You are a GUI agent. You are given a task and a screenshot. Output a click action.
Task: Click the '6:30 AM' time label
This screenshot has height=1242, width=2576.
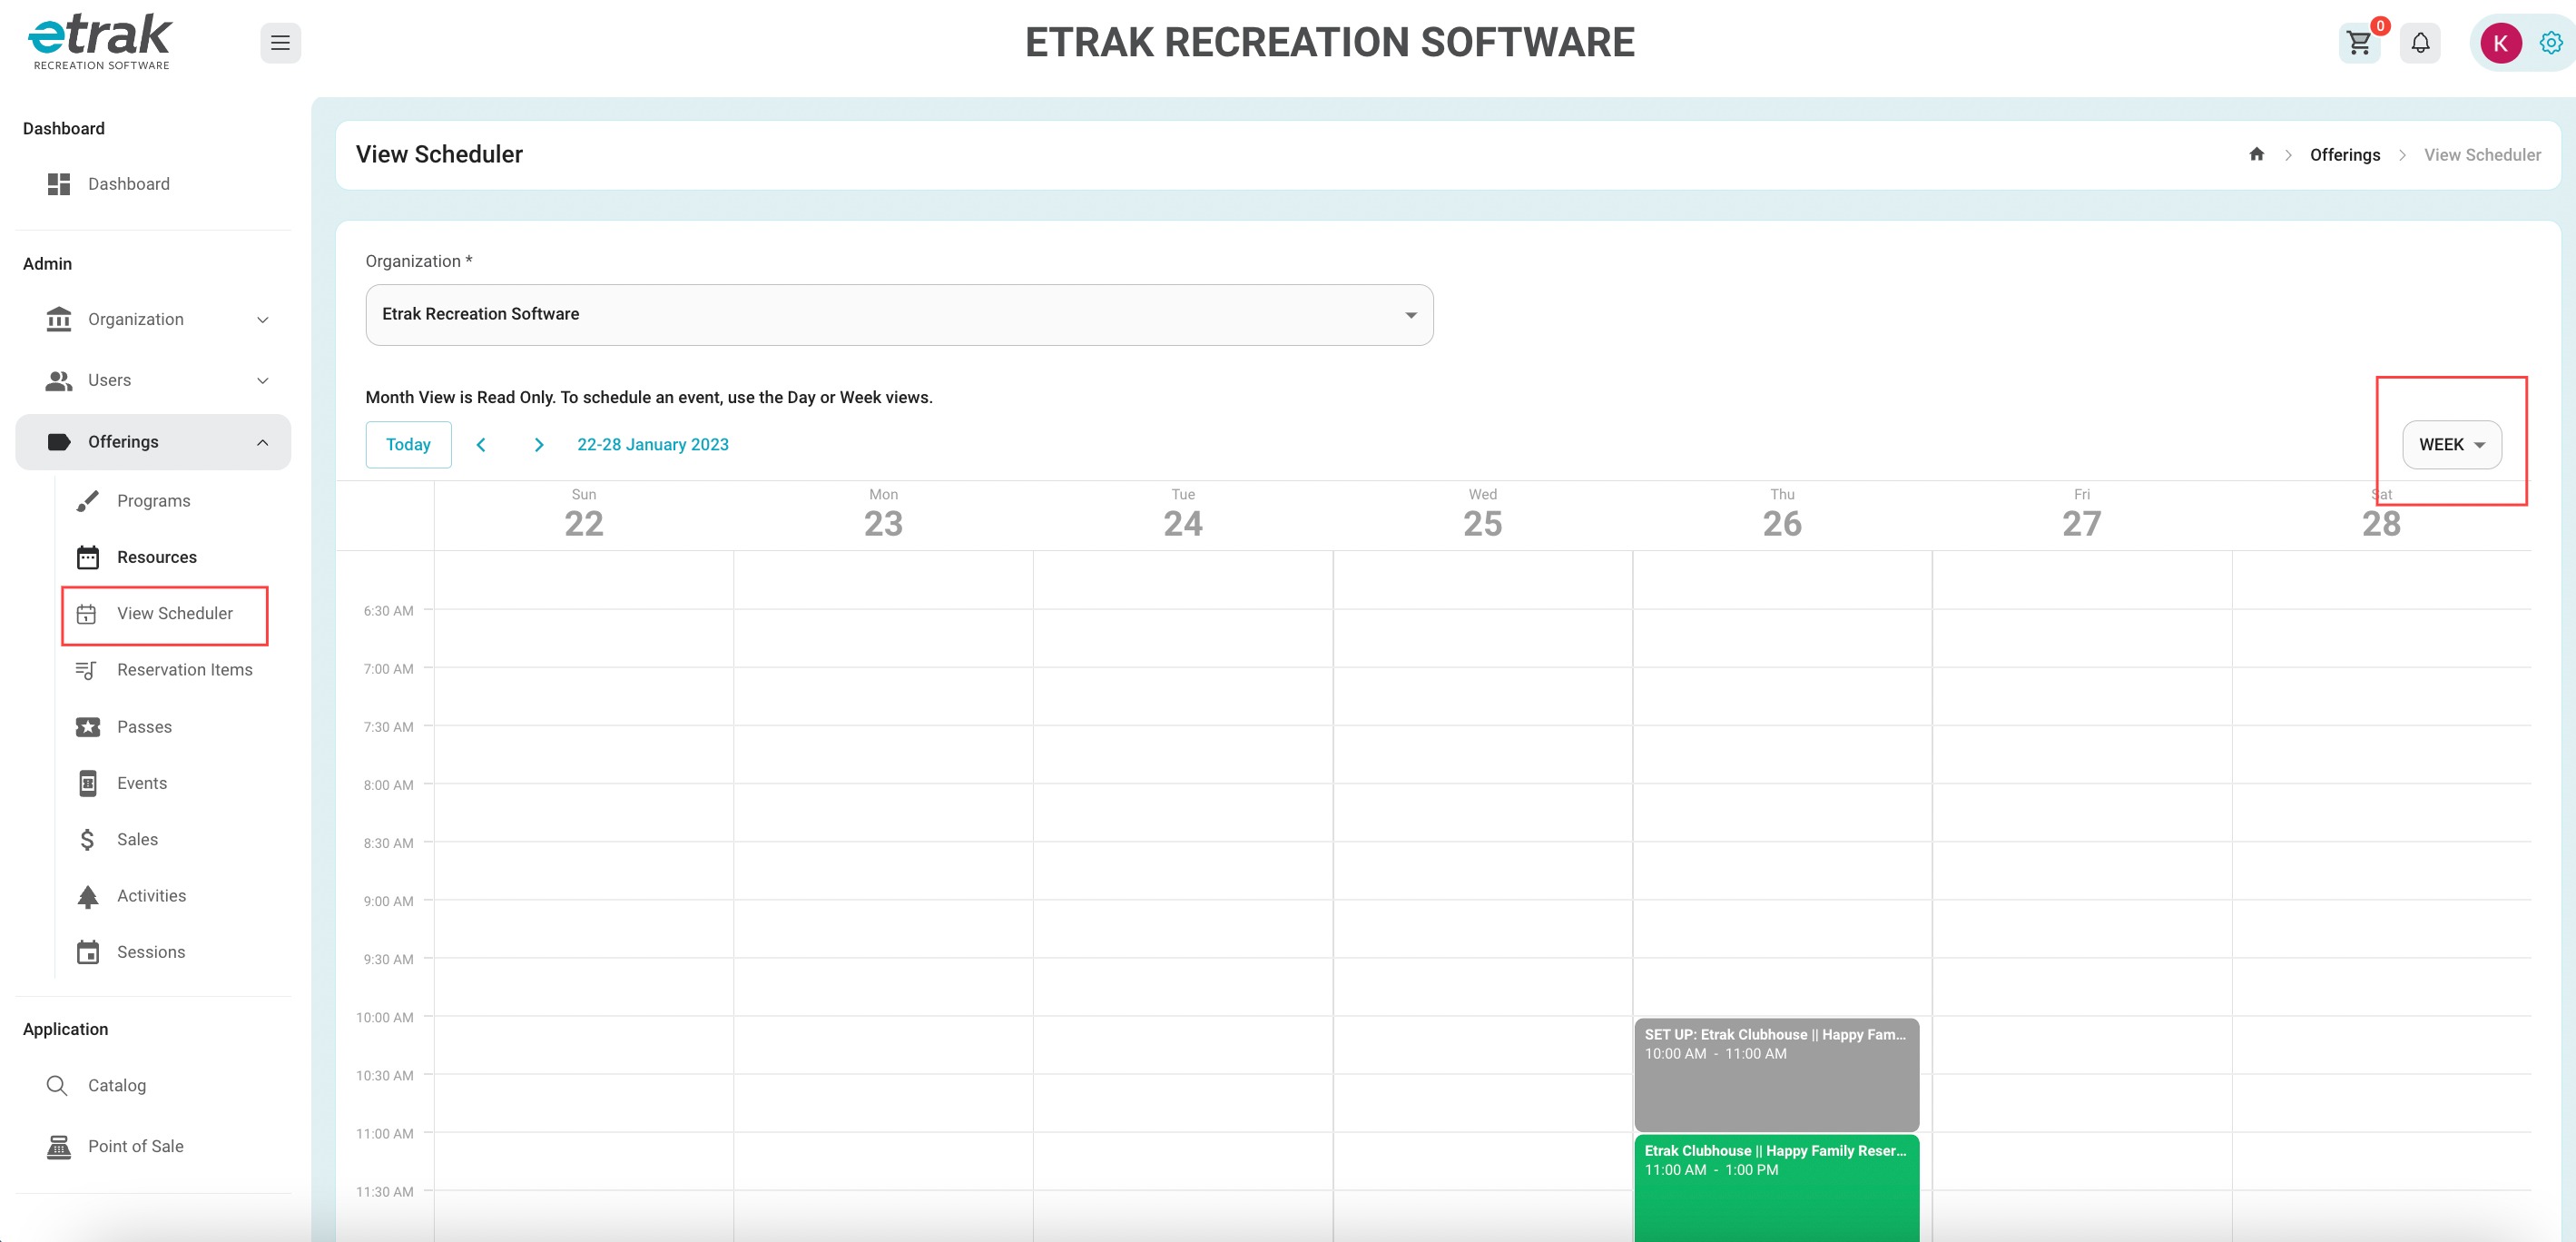(x=388, y=611)
